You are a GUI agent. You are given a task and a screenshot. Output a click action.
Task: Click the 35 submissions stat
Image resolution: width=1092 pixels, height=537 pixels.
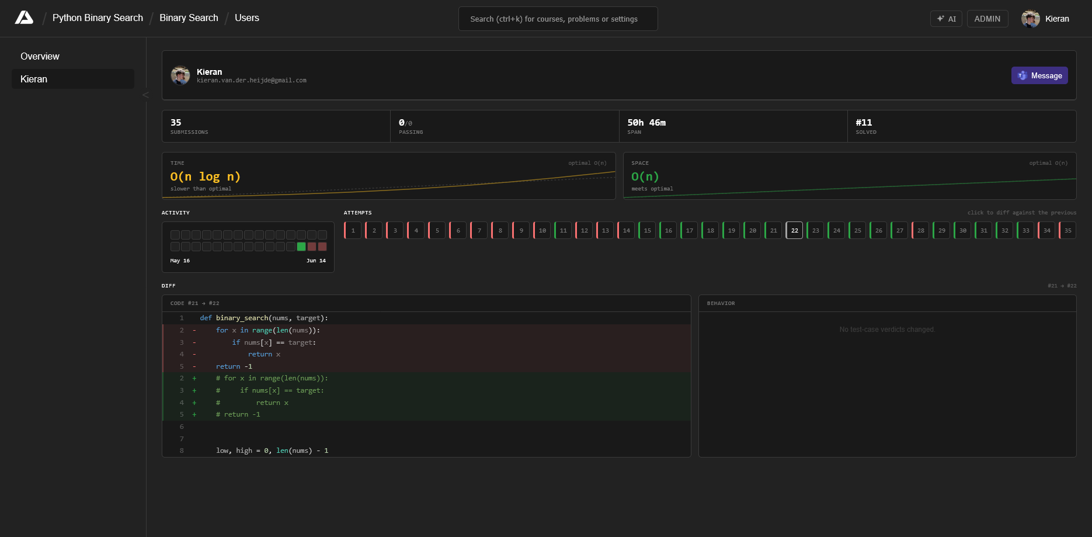click(x=276, y=126)
